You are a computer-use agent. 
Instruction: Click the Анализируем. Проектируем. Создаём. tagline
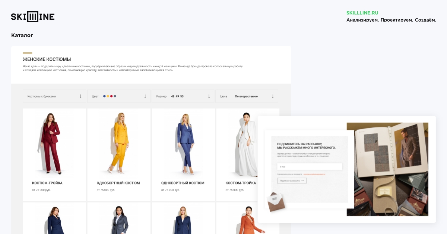391,20
